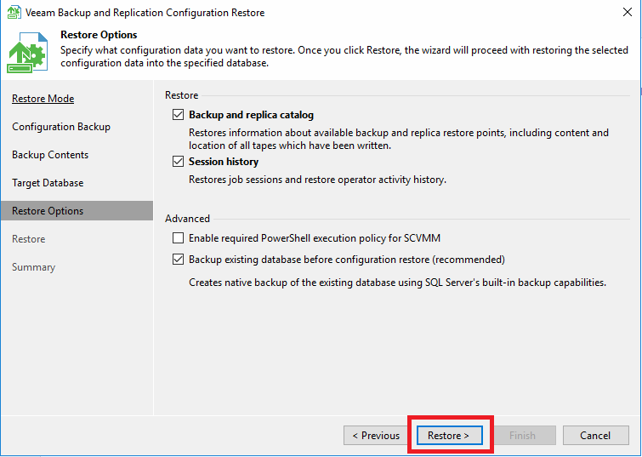Cancel the configuration restore wizard

[596, 435]
